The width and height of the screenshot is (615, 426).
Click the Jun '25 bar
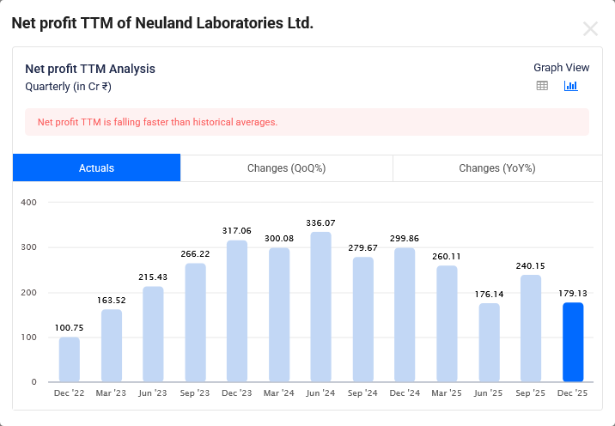coord(489,343)
